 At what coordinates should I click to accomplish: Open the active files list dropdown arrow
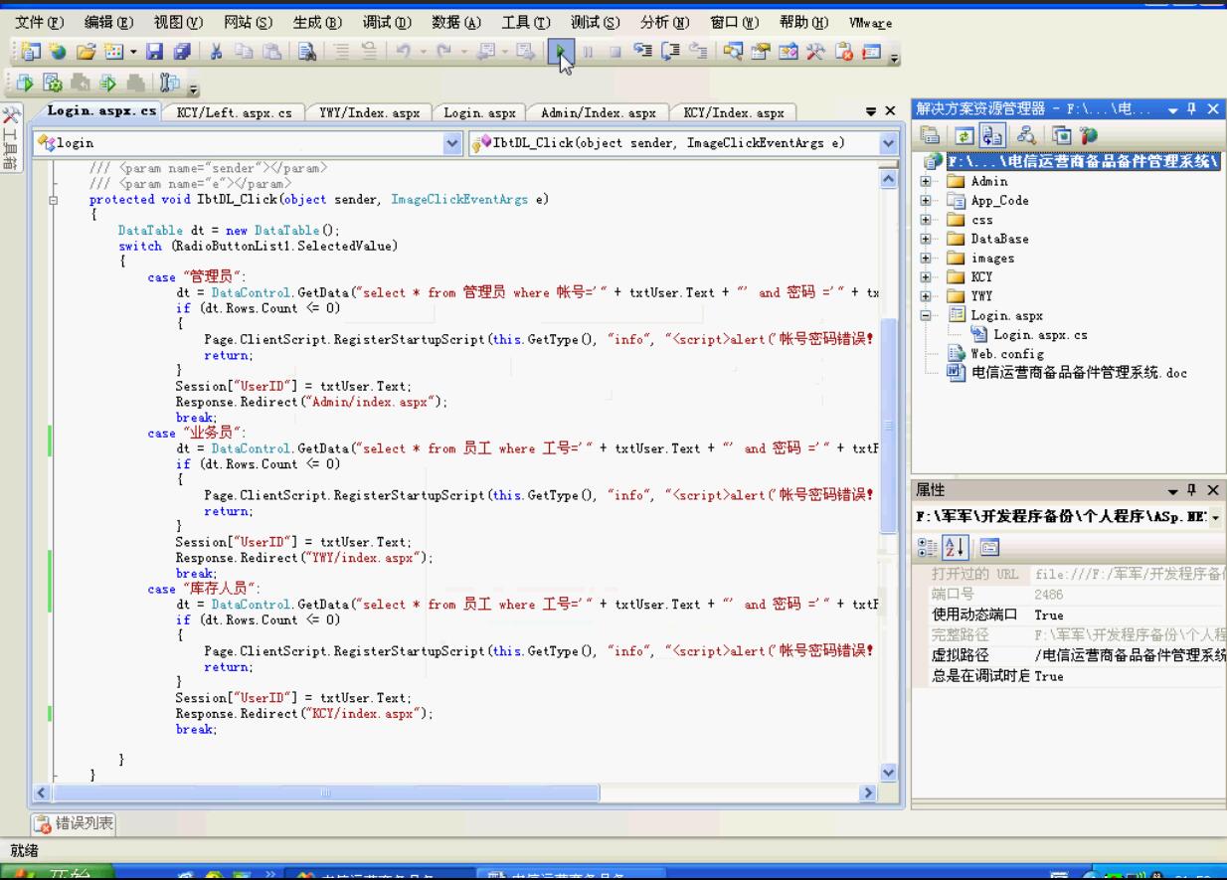(x=872, y=111)
